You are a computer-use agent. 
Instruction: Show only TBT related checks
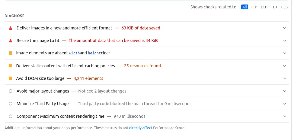tap(274, 7)
